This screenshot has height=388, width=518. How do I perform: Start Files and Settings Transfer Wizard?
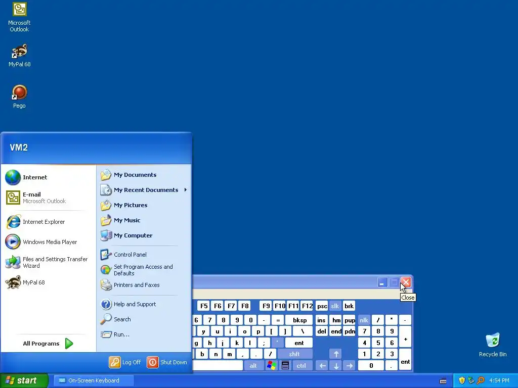pyautogui.click(x=49, y=262)
